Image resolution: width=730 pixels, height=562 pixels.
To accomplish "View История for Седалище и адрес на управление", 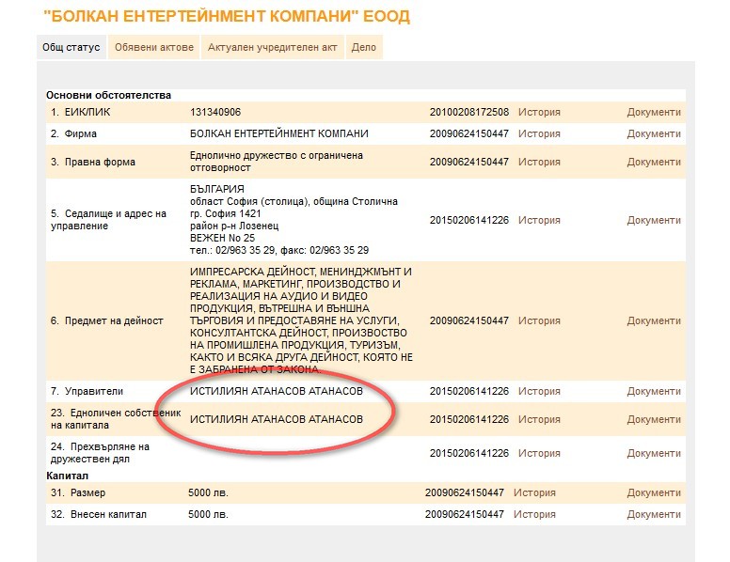I will [539, 220].
